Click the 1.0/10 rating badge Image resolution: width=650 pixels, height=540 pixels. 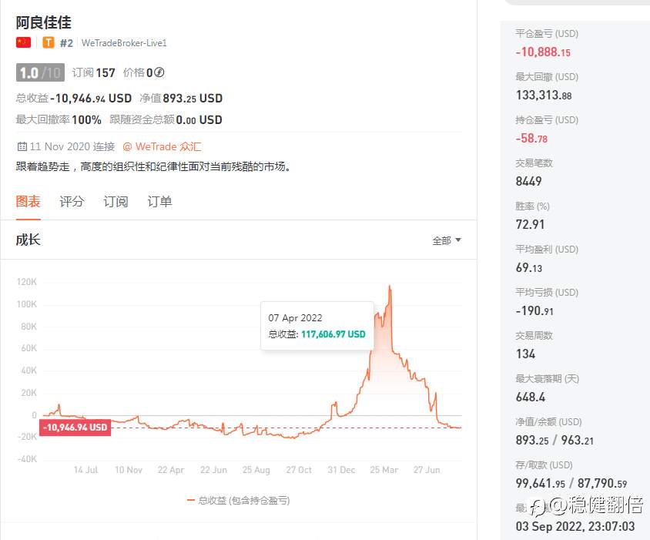[40, 72]
